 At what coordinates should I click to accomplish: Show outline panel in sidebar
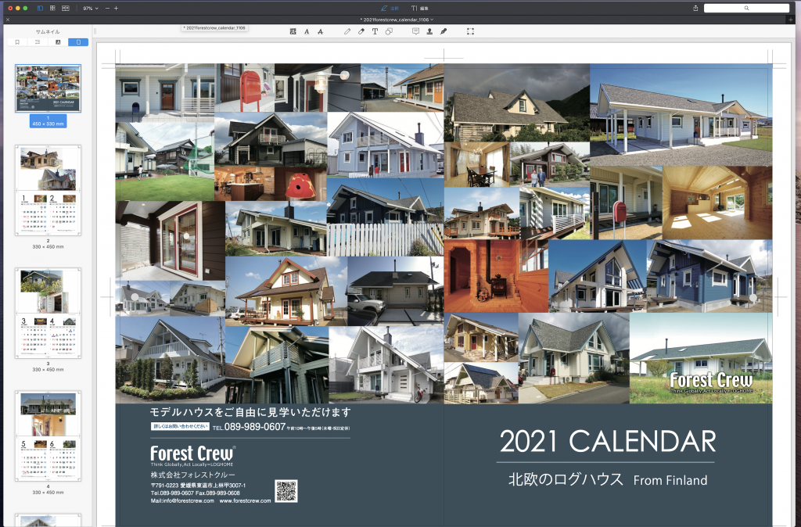pyautogui.click(x=38, y=42)
